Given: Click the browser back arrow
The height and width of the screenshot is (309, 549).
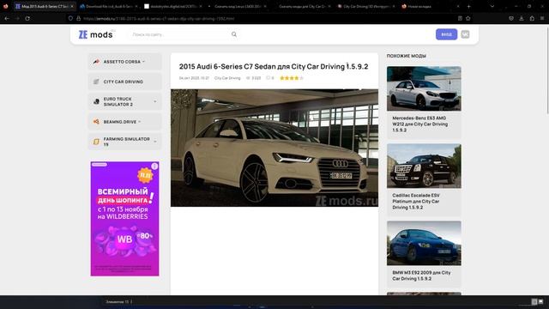Looking at the screenshot, I should tap(7, 18).
